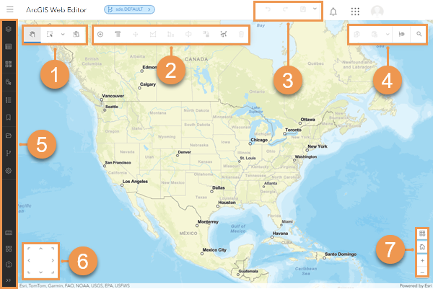Click the Move feature crosshair tool
The height and width of the screenshot is (289, 433).
tap(136, 34)
